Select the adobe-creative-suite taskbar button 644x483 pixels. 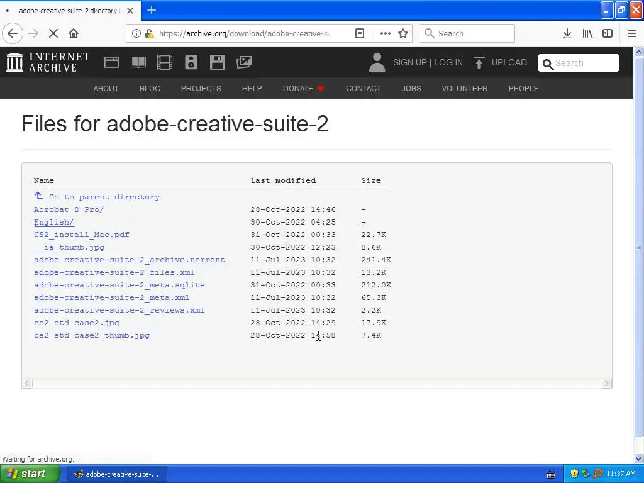(x=116, y=474)
